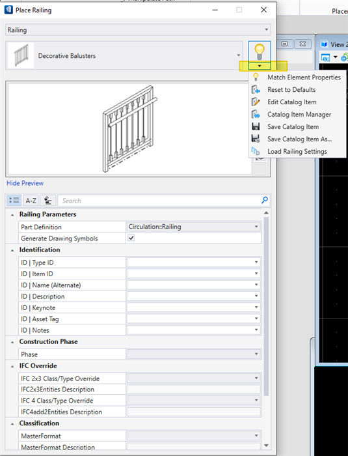Viewport: 348px width, 456px height.
Task: Uncheck Generate Drawing Symbols checkbox
Action: tap(131, 238)
